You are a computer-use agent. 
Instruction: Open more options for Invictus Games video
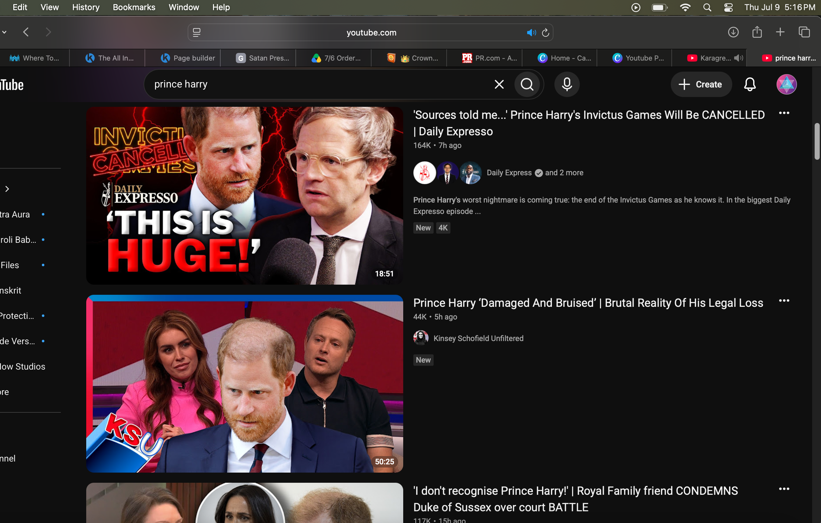(x=784, y=113)
